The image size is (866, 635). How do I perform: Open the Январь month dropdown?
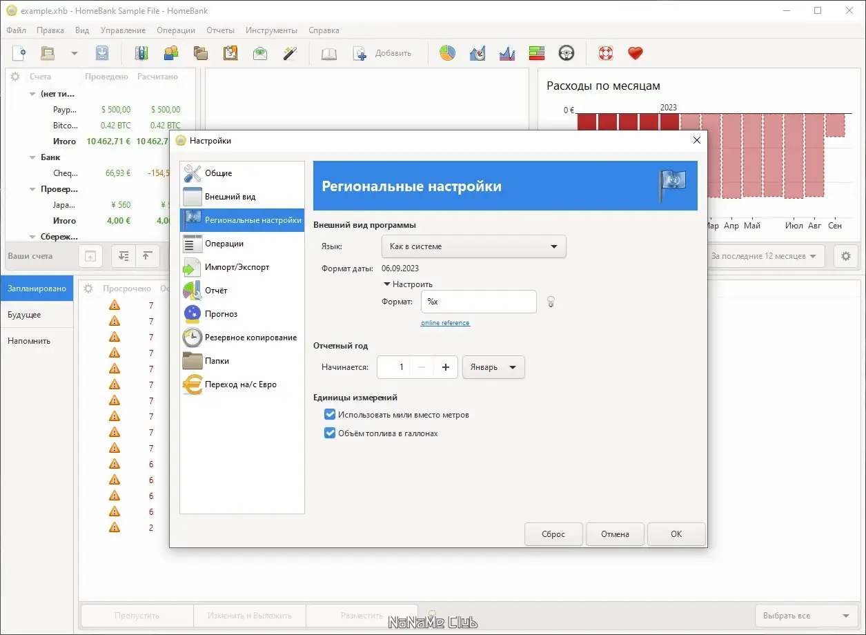493,367
